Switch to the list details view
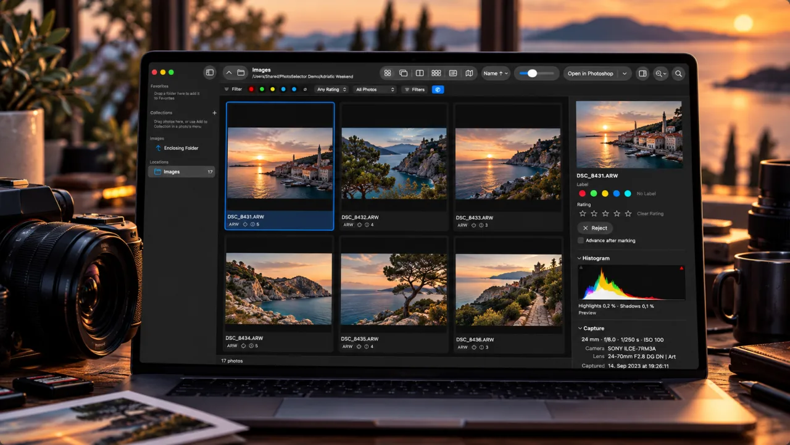 coord(453,73)
